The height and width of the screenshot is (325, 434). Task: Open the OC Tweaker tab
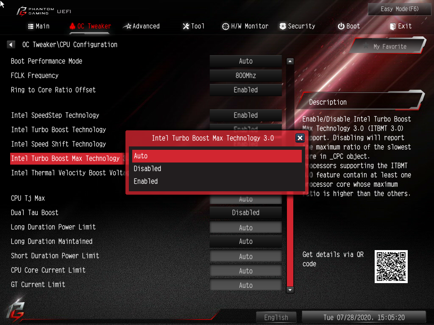pos(90,26)
